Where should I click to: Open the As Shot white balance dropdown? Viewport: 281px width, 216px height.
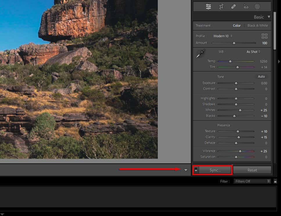tap(253, 52)
